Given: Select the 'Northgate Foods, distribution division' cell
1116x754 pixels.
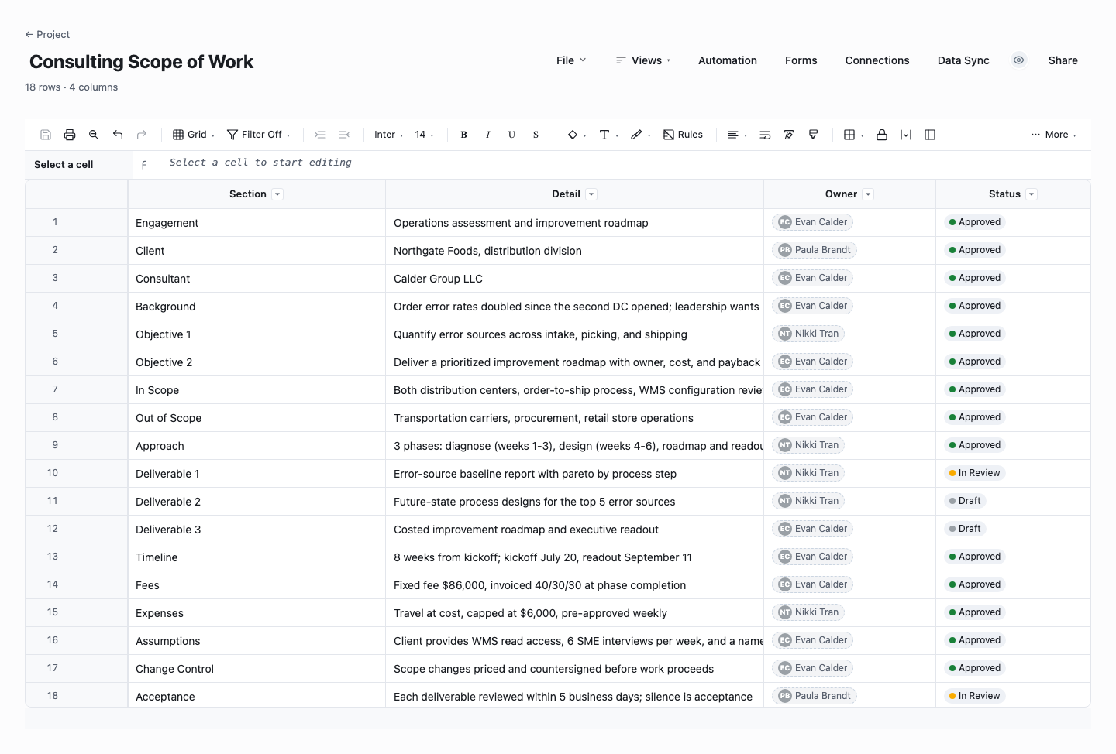Looking at the screenshot, I should tap(574, 251).
